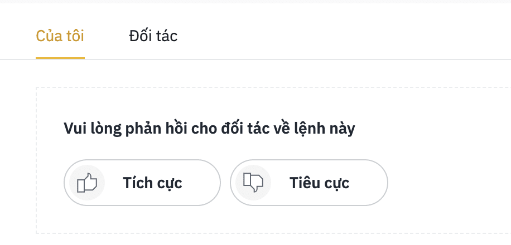Choose the positive rating pill button

pyautogui.click(x=142, y=183)
